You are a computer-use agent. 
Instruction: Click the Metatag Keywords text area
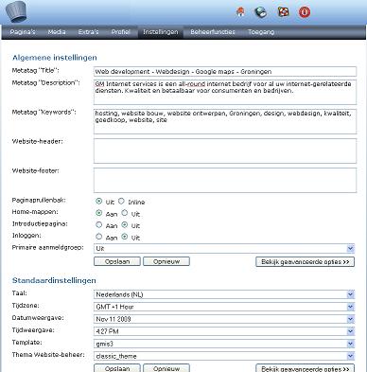[225, 121]
